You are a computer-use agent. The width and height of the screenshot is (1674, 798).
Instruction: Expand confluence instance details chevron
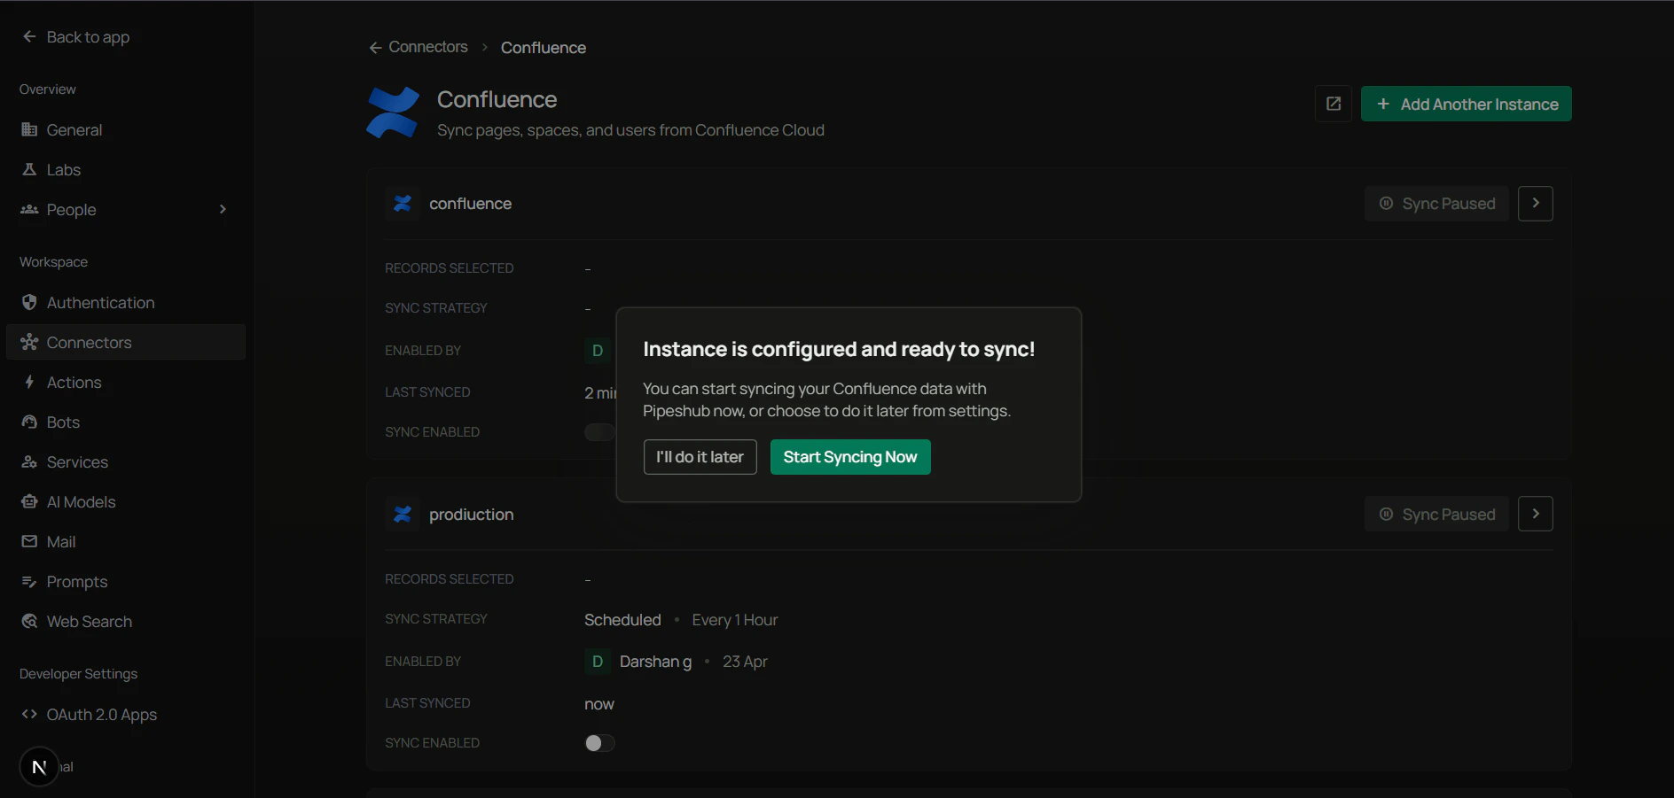point(1536,204)
